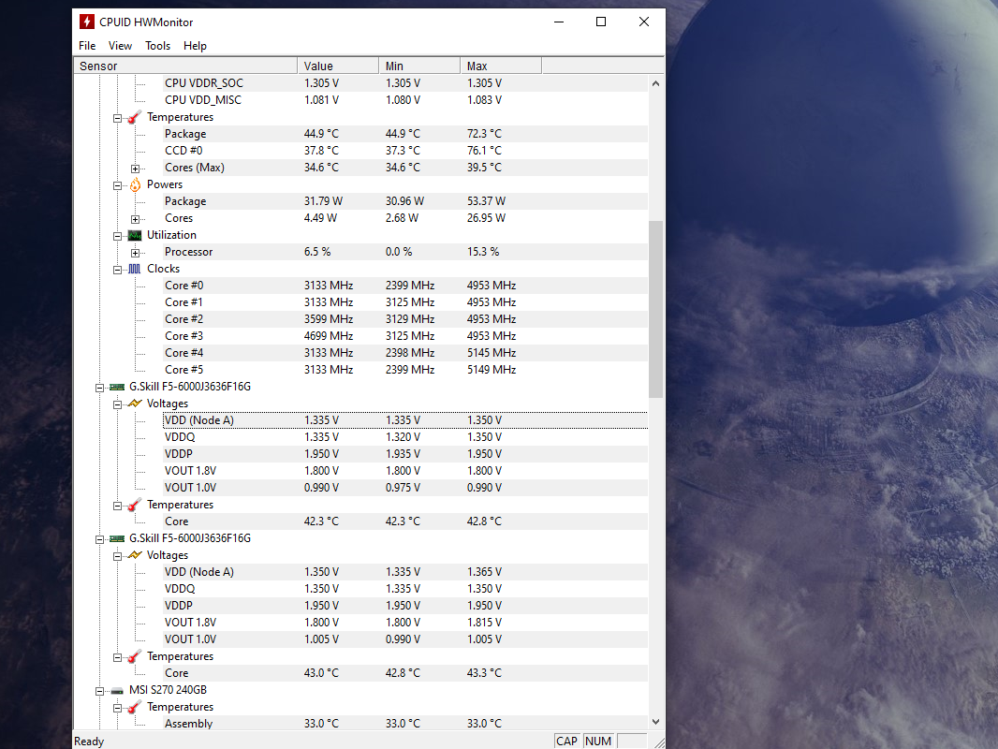Collapse the second G.Skill F5-6000J3636F16G node
This screenshot has height=749, width=998.
click(99, 539)
